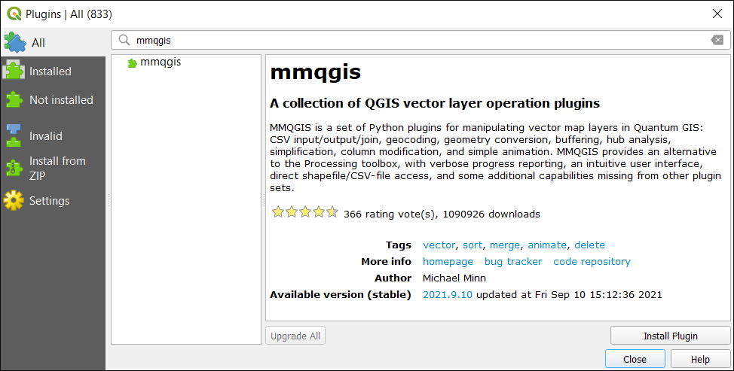
Task: Click the mmqgis plugin icon in the list
Action: [x=133, y=63]
